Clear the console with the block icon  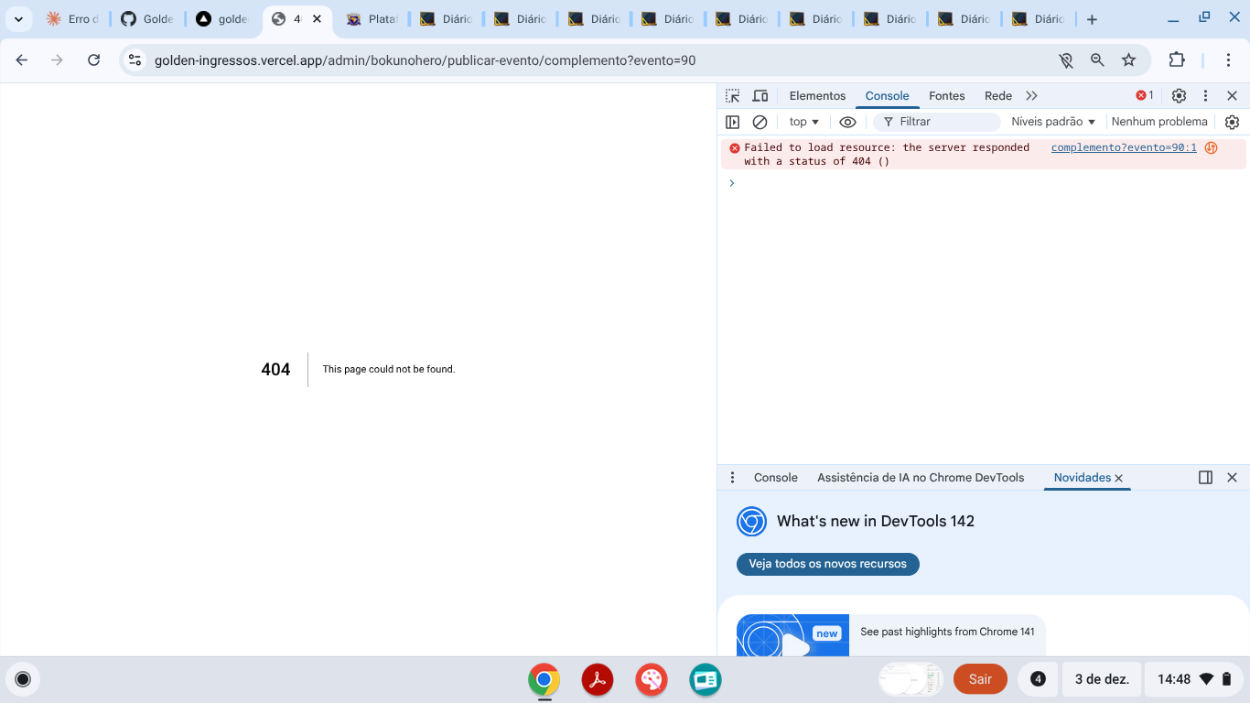760,122
